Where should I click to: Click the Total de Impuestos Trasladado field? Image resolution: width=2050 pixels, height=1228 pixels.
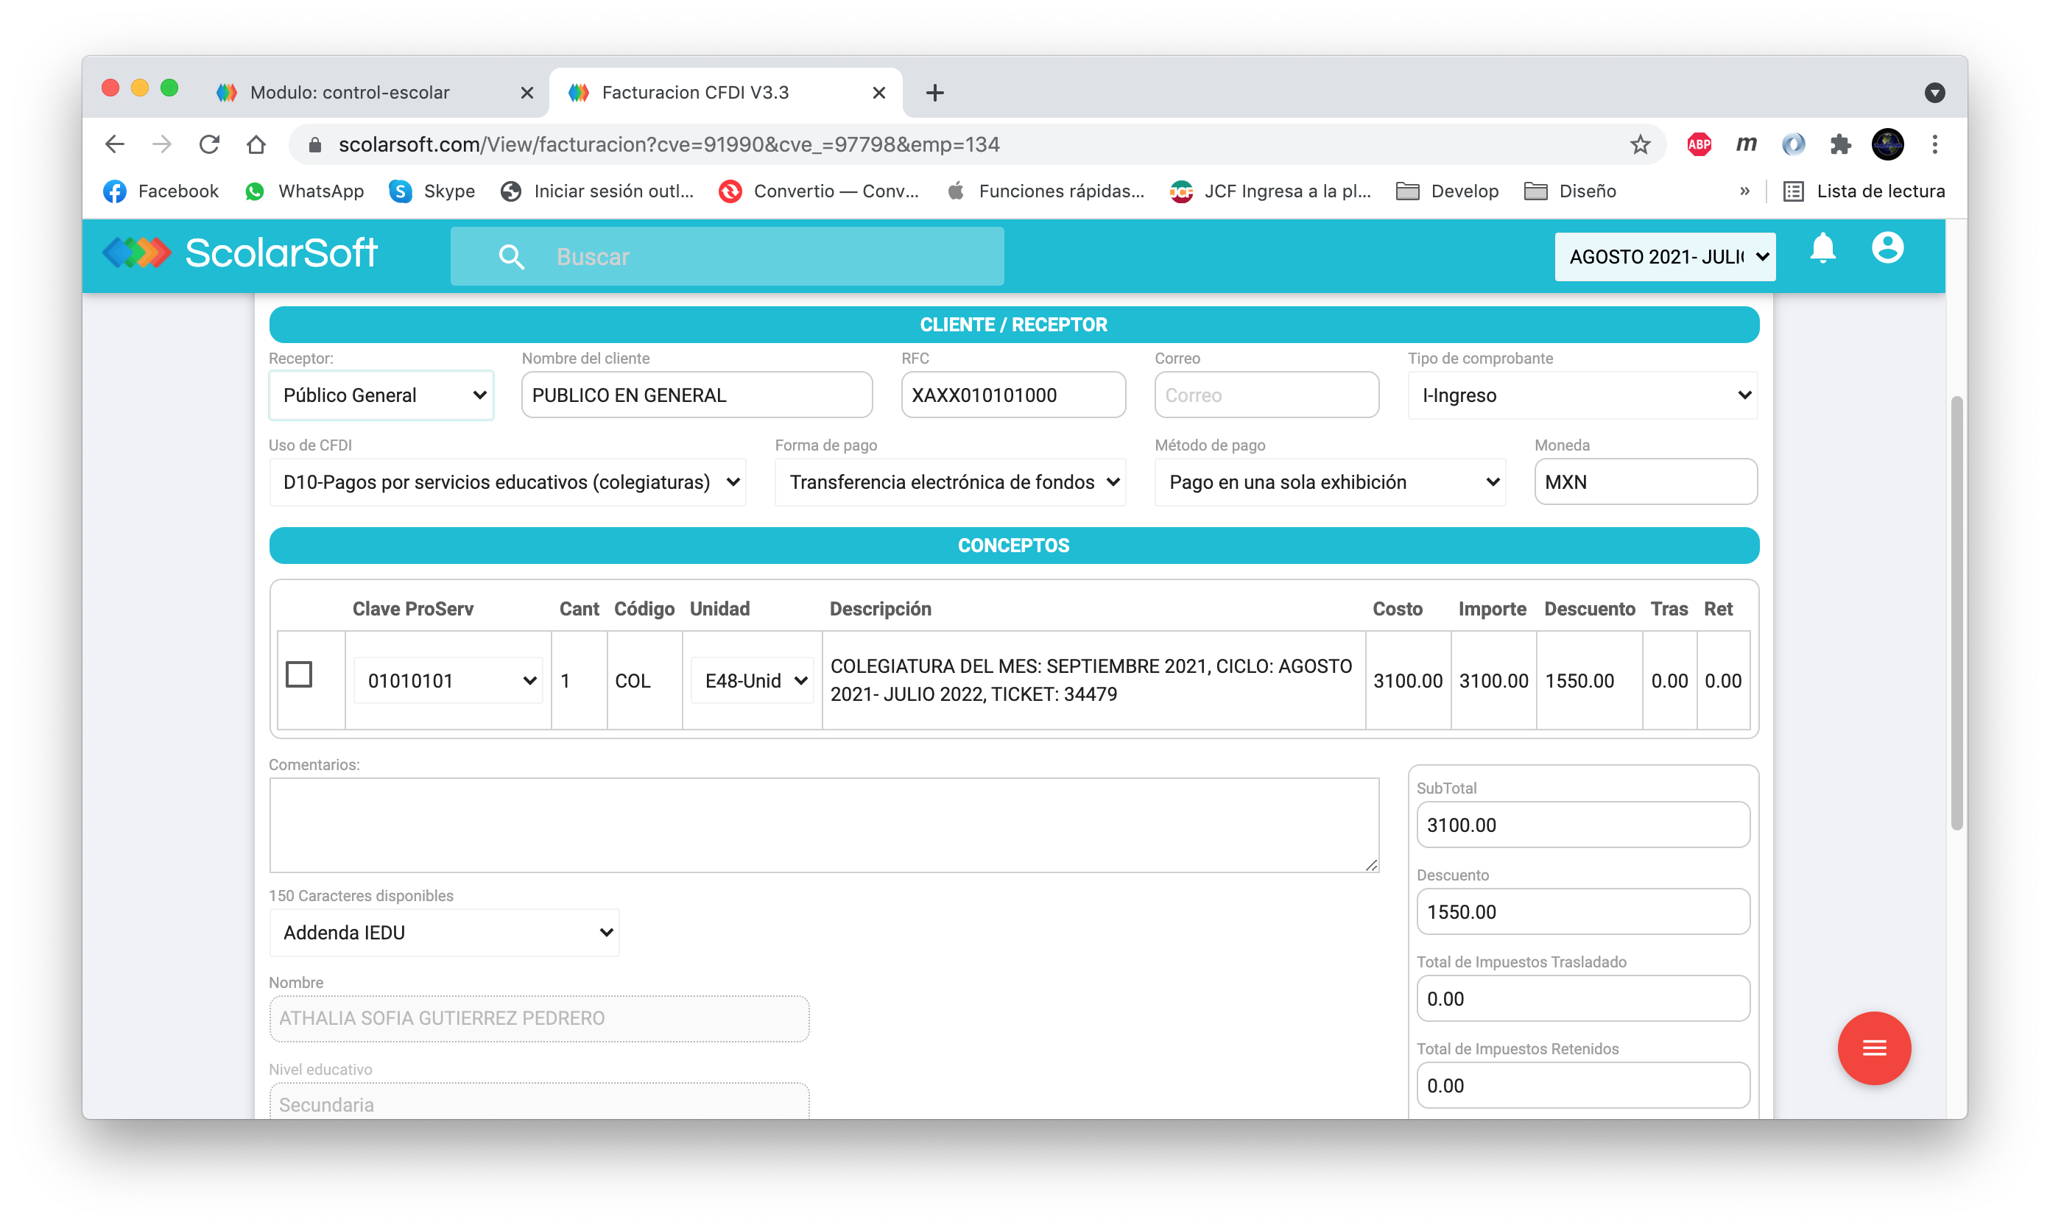coord(1582,998)
